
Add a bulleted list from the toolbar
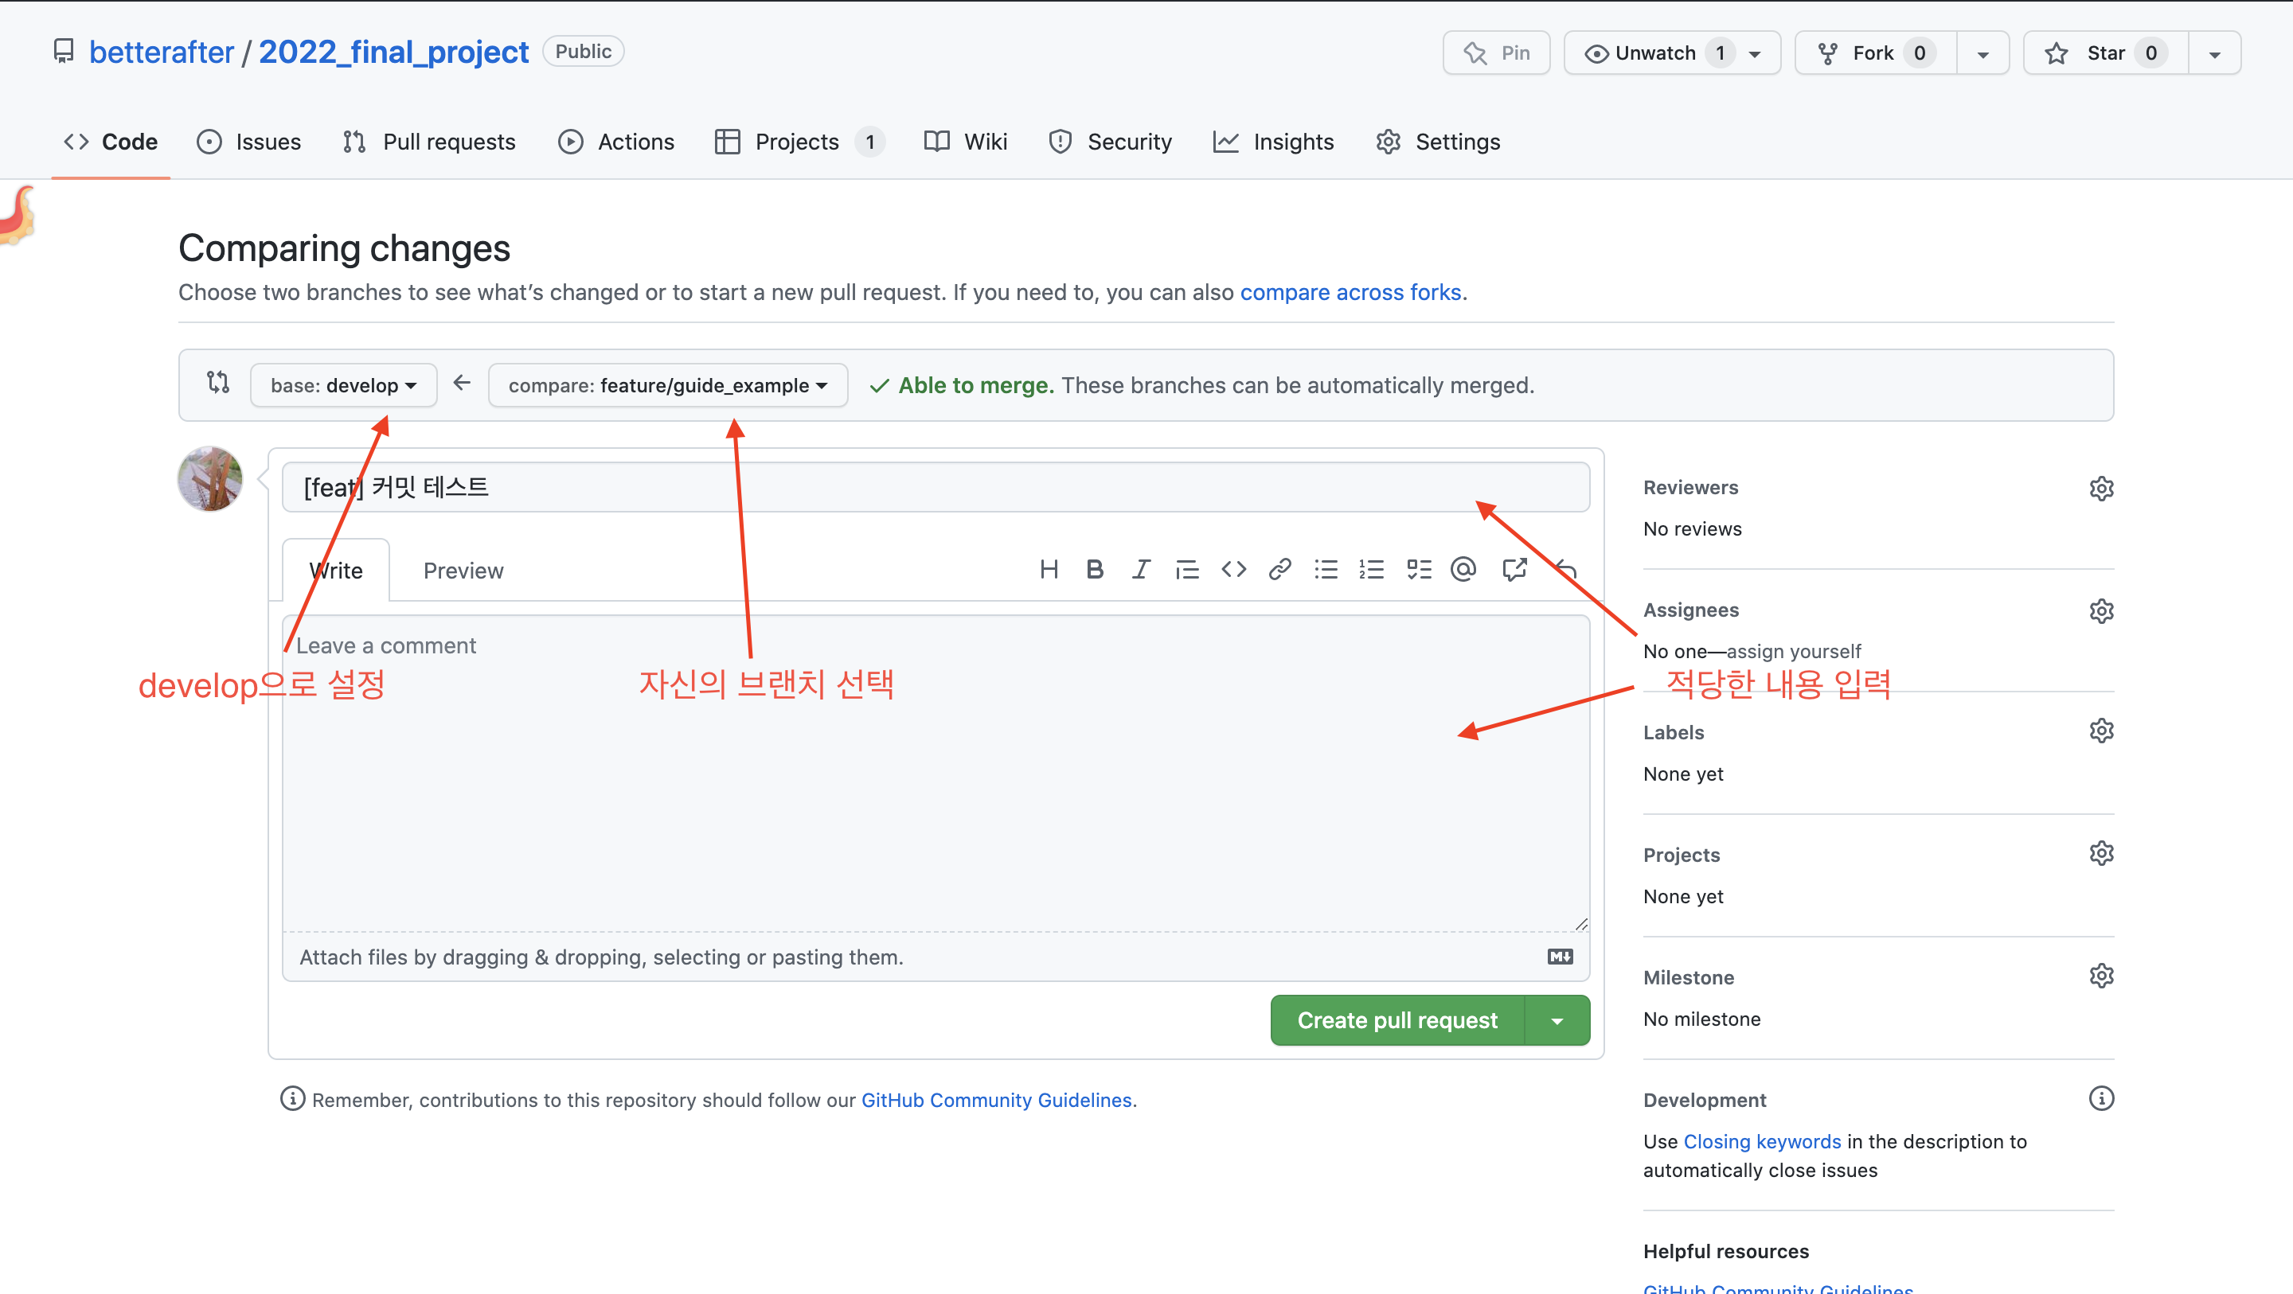tap(1326, 570)
